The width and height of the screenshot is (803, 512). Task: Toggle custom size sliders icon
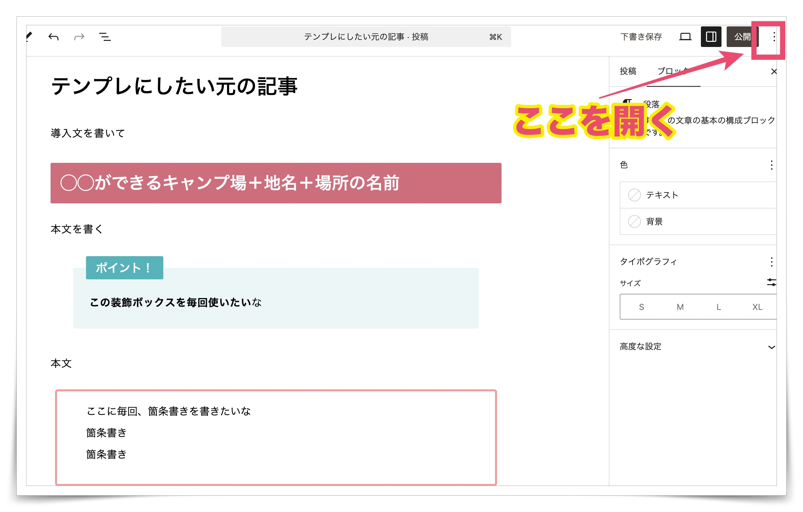click(x=771, y=283)
